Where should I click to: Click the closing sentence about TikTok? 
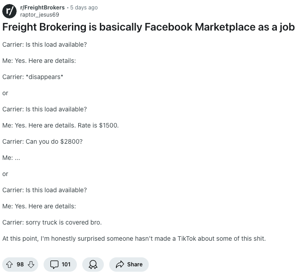tap(134, 238)
